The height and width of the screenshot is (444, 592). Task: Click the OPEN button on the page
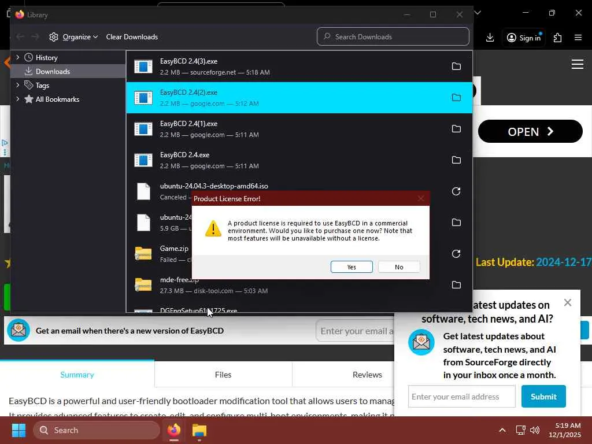(530, 131)
